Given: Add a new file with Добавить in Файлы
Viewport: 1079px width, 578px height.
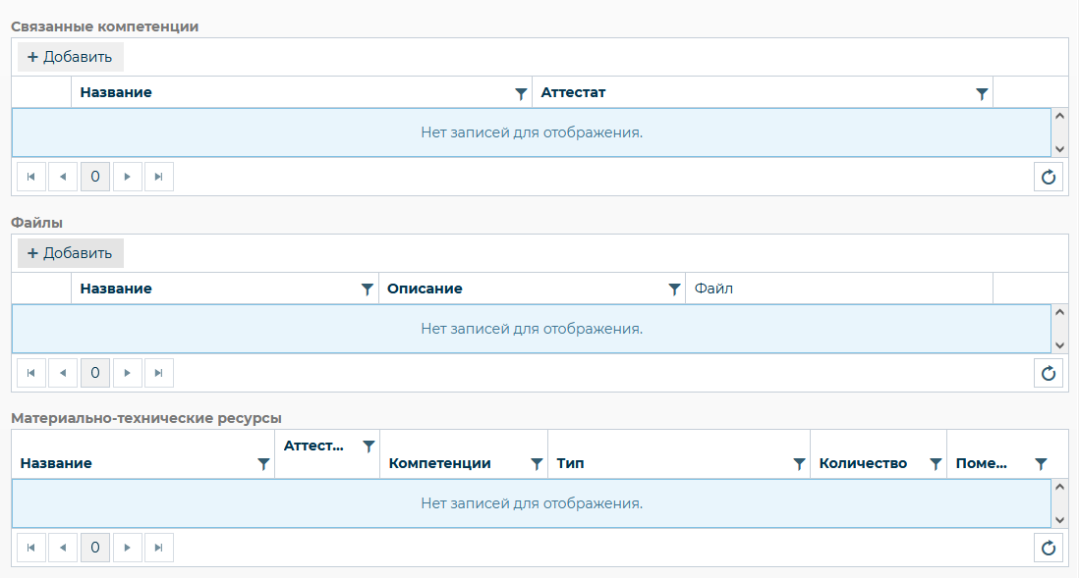Looking at the screenshot, I should click(x=70, y=253).
